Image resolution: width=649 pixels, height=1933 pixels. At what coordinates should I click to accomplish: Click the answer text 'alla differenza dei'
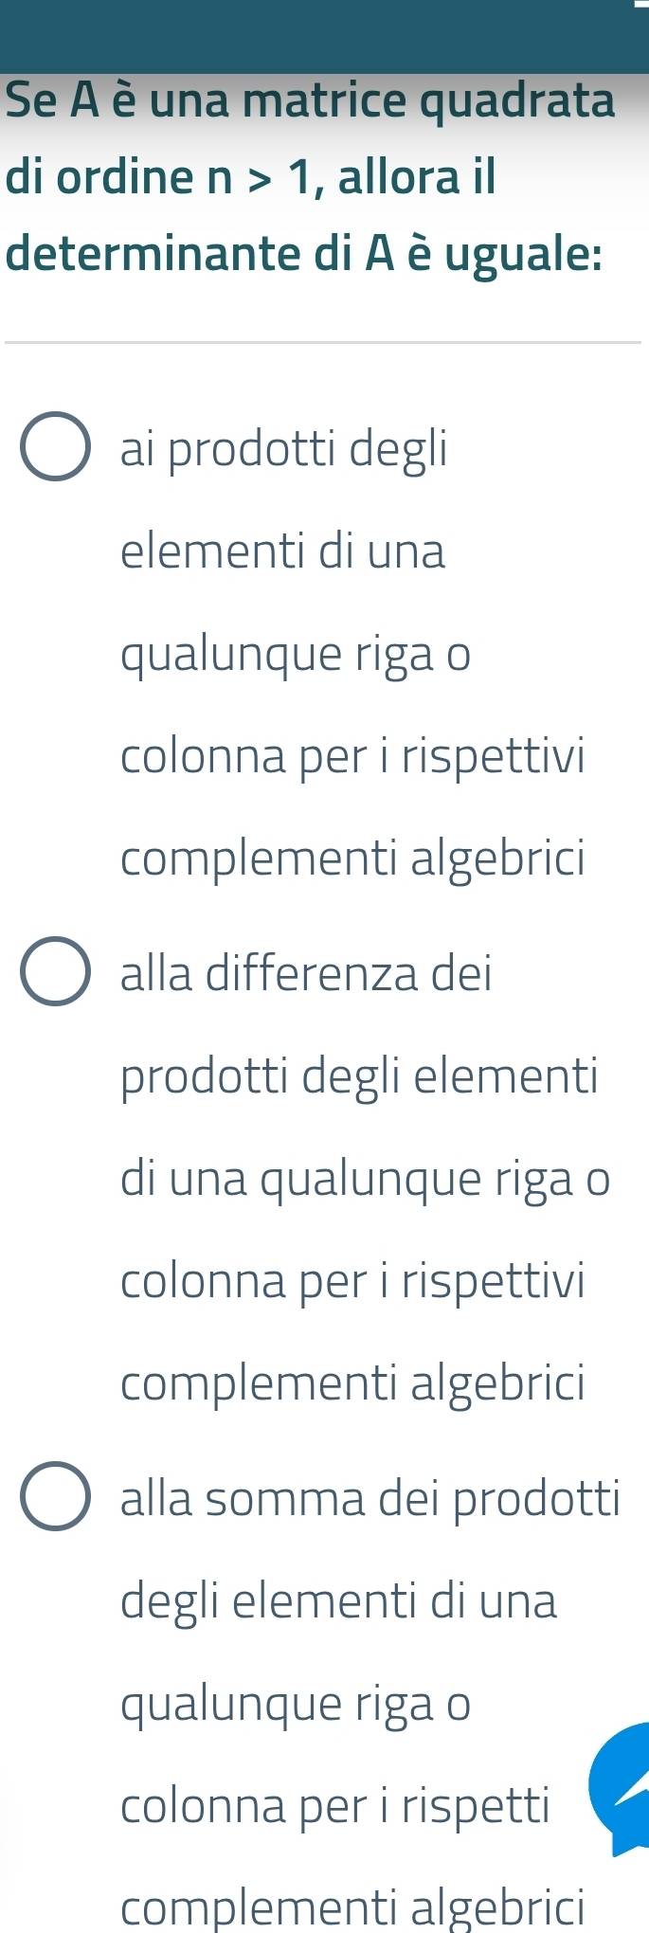coord(306,973)
